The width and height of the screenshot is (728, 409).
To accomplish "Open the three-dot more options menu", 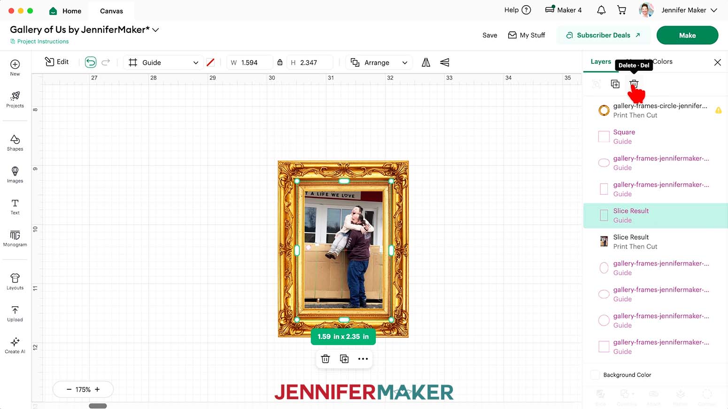I will [363, 359].
